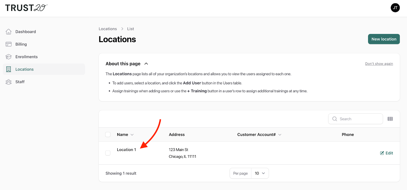
Task: Sort by Customer Account# column chevron
Action: (x=280, y=135)
